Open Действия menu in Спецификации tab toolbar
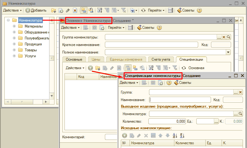The image size is (247, 148). click(75, 68)
